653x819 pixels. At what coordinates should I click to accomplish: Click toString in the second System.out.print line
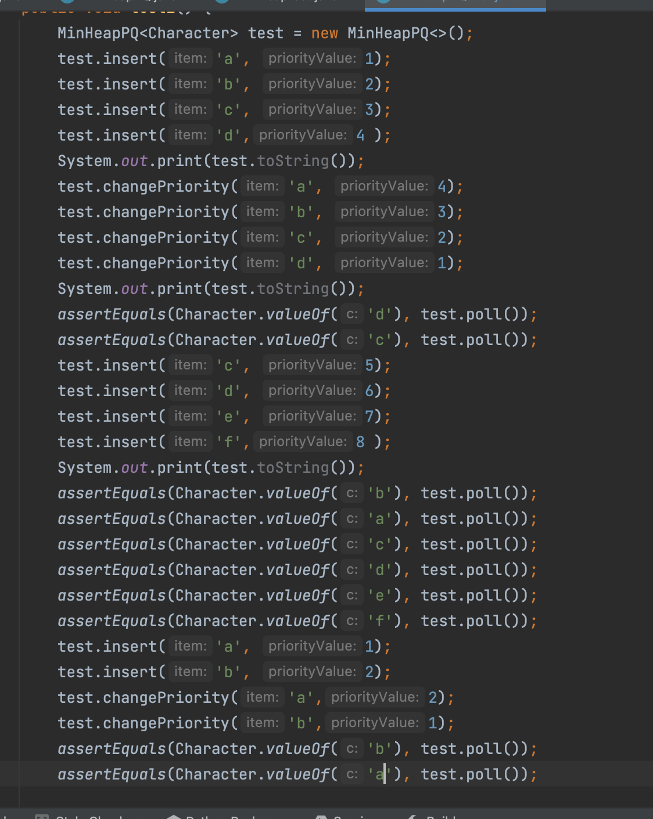[293, 289]
